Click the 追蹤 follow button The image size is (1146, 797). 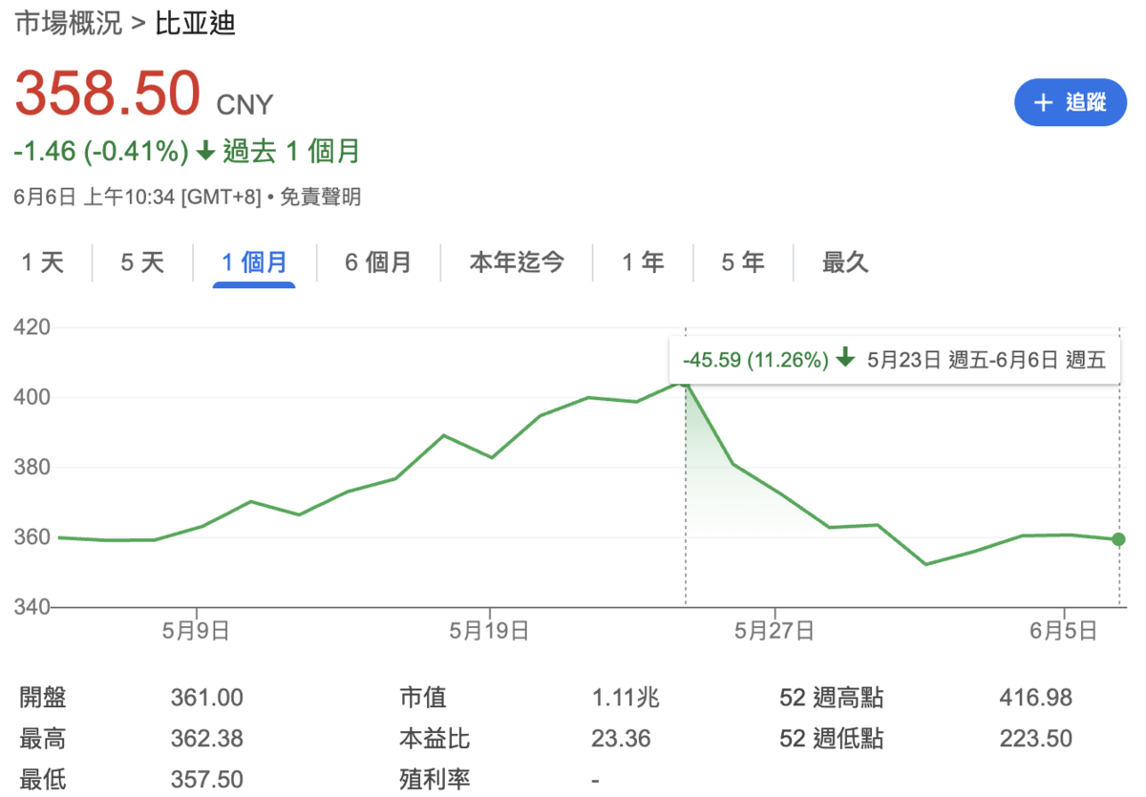pyautogui.click(x=1070, y=102)
